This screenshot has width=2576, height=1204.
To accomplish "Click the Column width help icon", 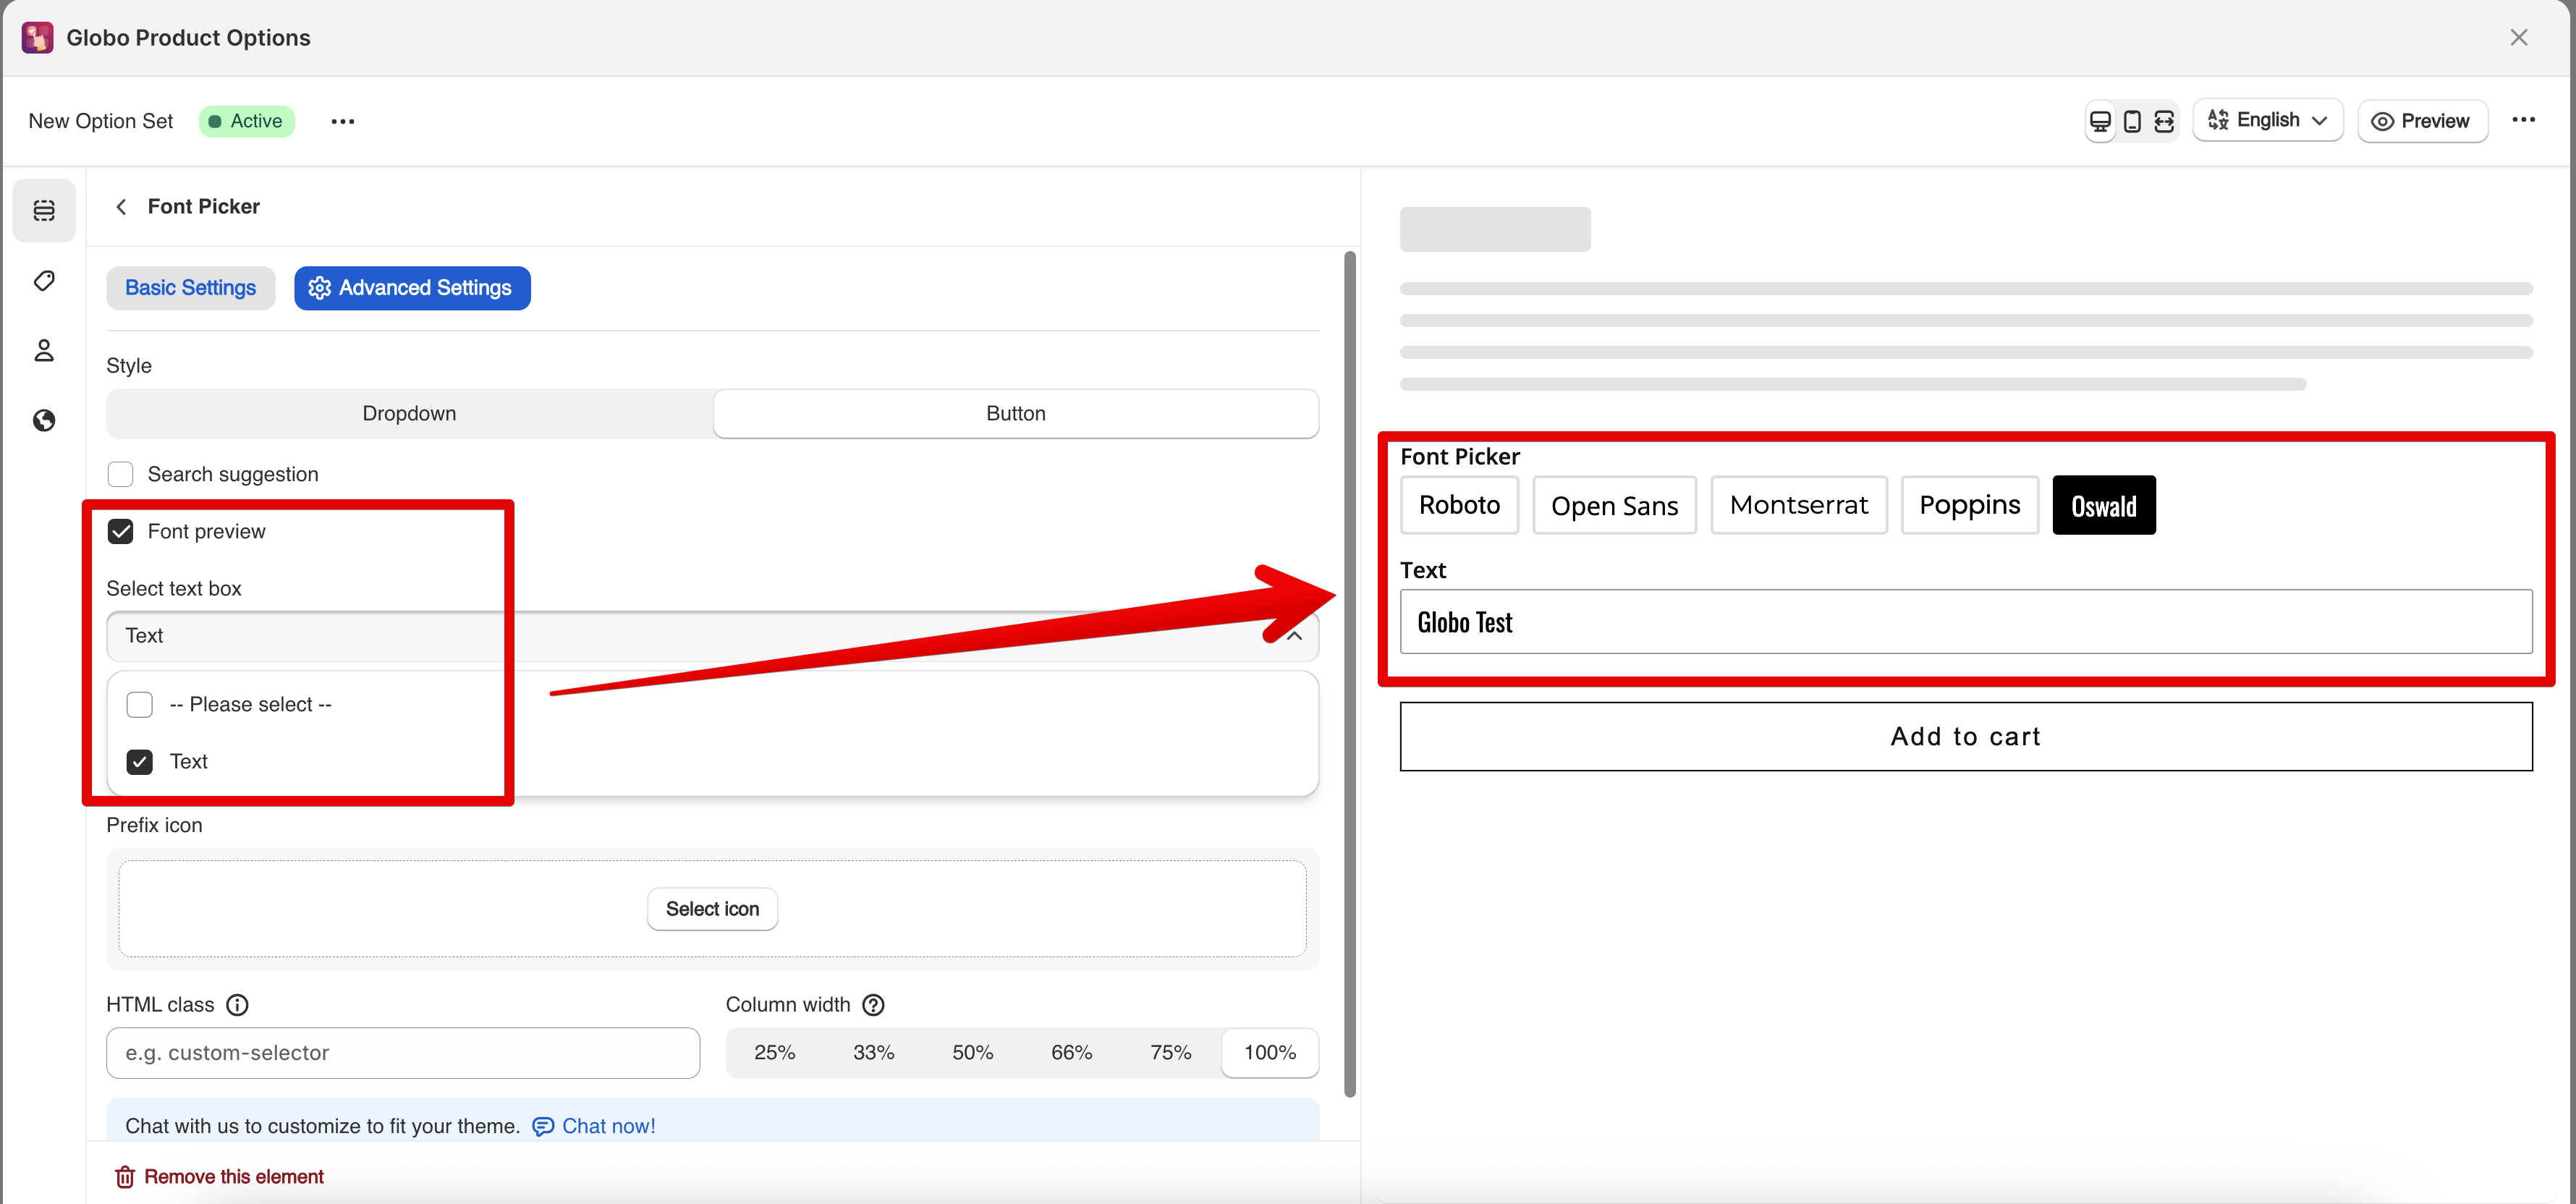I will tap(873, 1005).
